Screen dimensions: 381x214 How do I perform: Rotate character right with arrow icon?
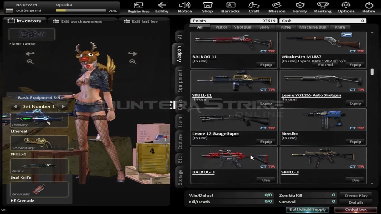(x=133, y=53)
